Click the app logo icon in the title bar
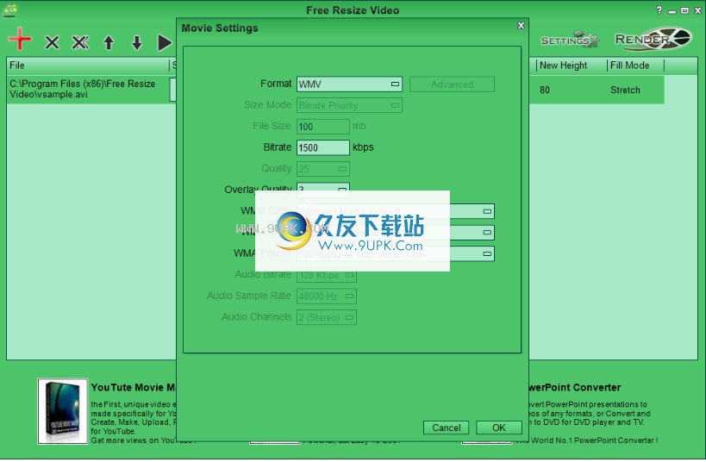706x462 pixels. coord(9,9)
